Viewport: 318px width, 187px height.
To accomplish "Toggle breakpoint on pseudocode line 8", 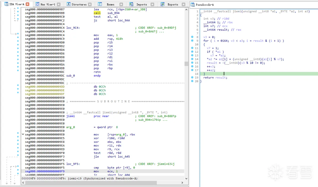I will [193, 37].
